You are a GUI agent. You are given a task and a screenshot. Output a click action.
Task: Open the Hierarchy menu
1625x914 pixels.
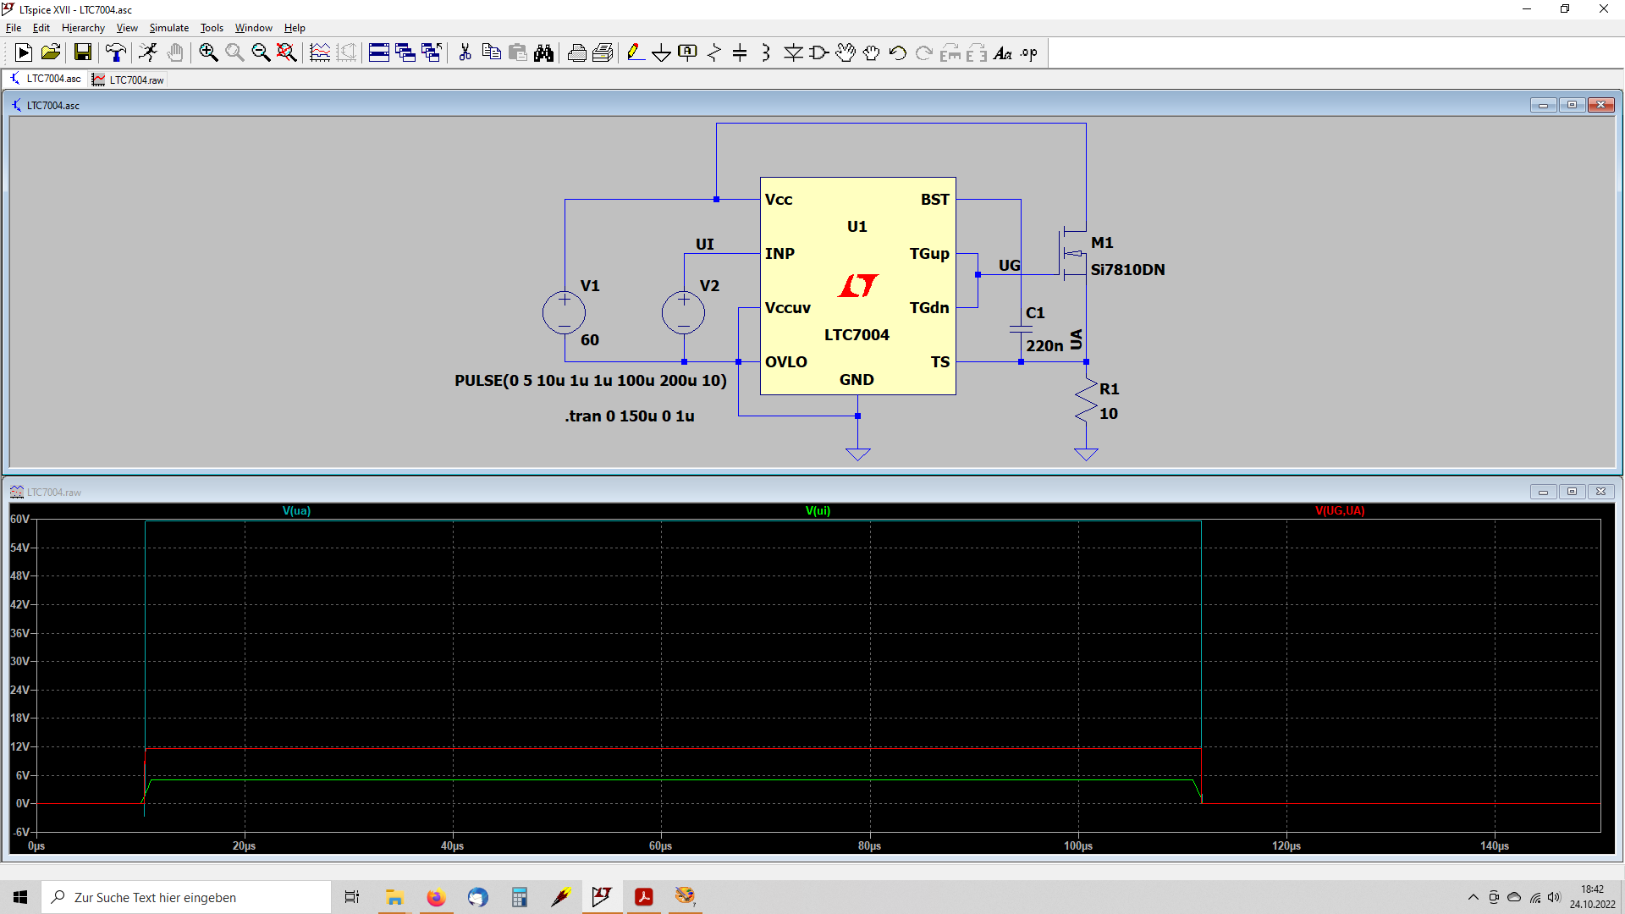pos(83,28)
